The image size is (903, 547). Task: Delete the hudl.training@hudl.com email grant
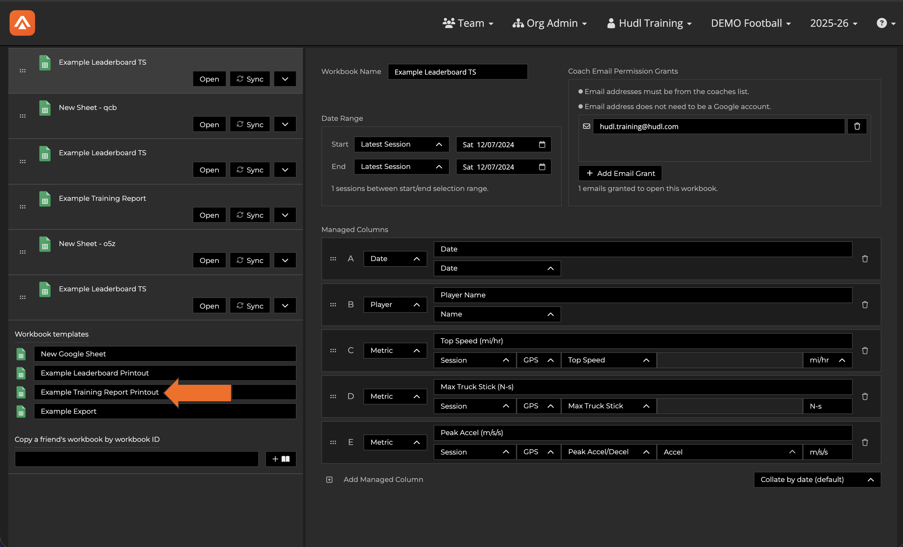click(857, 127)
